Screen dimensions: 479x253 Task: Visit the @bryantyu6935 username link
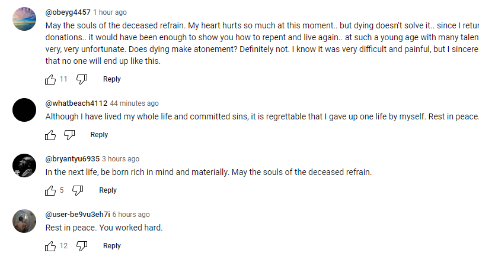pos(72,159)
